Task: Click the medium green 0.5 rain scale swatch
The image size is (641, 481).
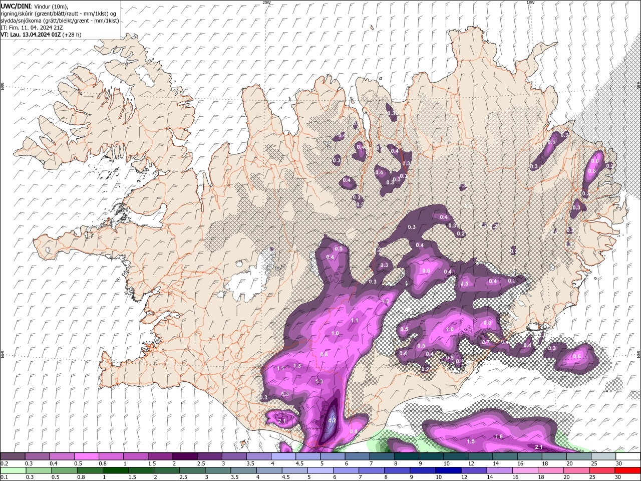Action: (64, 470)
